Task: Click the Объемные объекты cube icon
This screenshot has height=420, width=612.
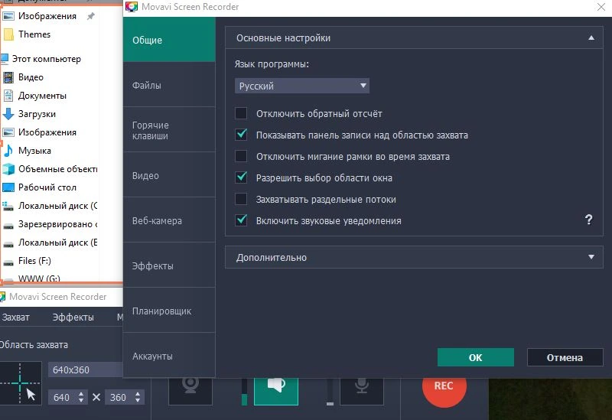Action: [x=8, y=169]
